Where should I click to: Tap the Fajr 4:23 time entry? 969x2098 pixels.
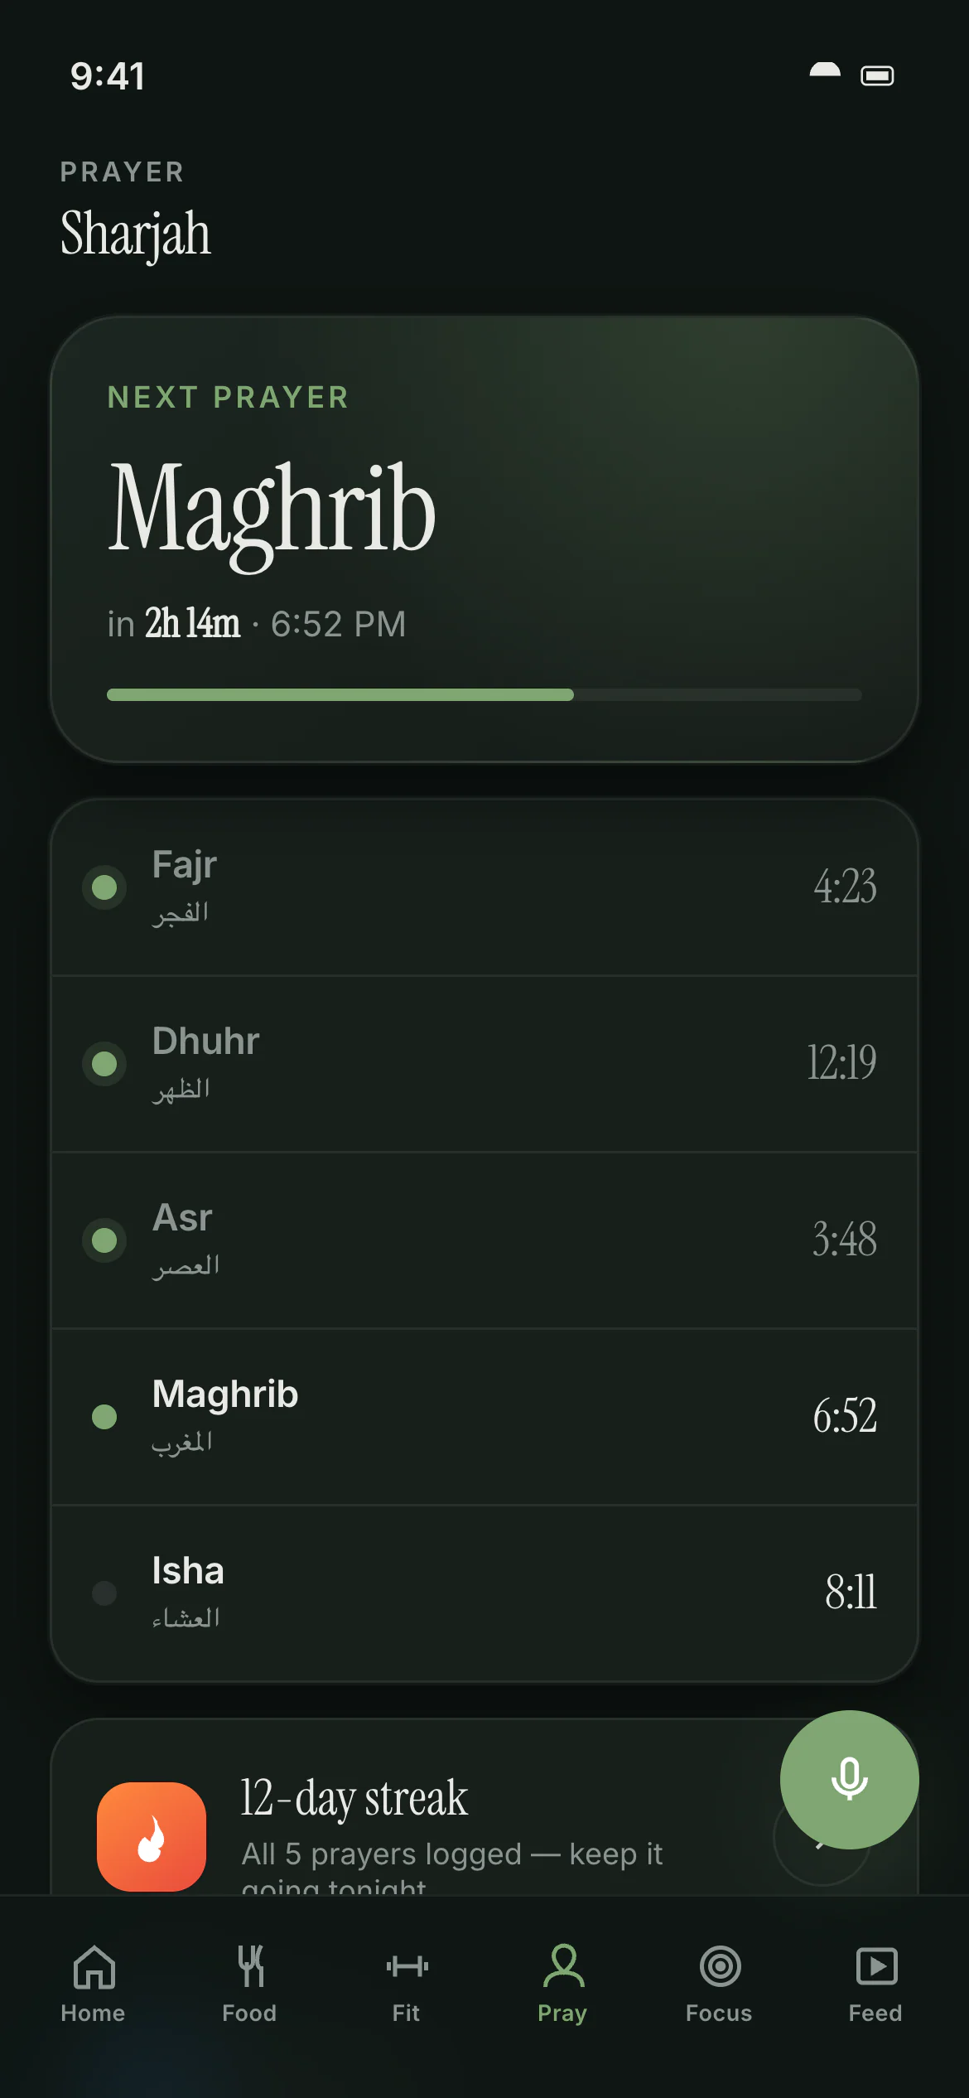point(845,887)
